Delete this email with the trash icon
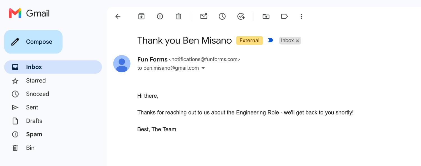This screenshot has width=421, height=166. point(179,17)
